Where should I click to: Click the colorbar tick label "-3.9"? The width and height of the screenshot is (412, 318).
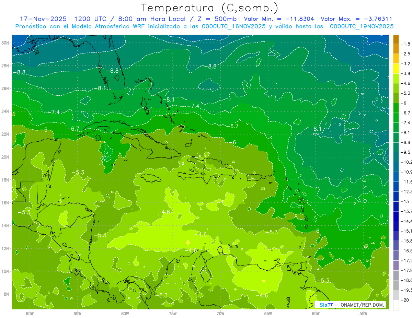406,73
